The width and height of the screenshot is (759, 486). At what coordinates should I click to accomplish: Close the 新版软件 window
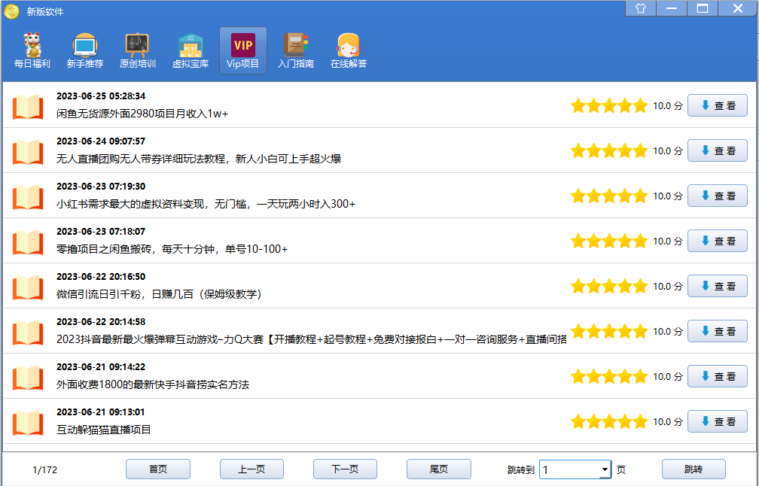click(738, 8)
